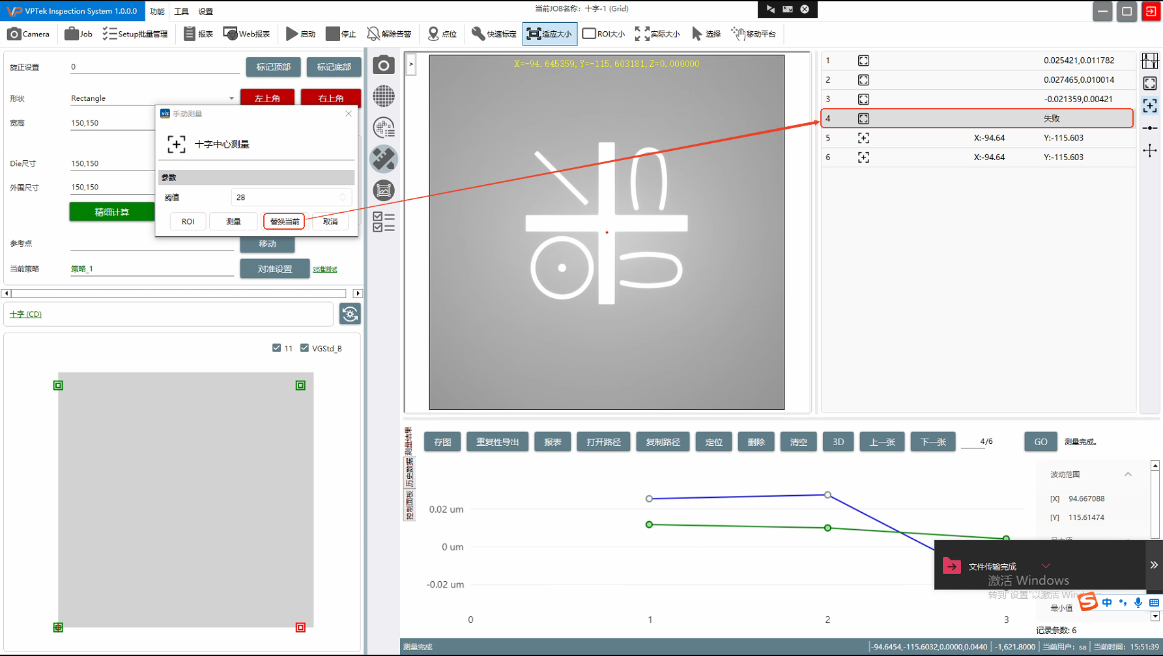Select ROI大小 view mode
The width and height of the screenshot is (1163, 656).
click(x=603, y=34)
